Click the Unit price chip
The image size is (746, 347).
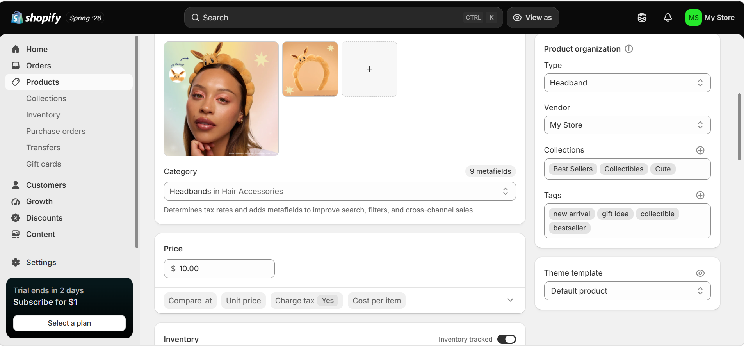pos(243,301)
